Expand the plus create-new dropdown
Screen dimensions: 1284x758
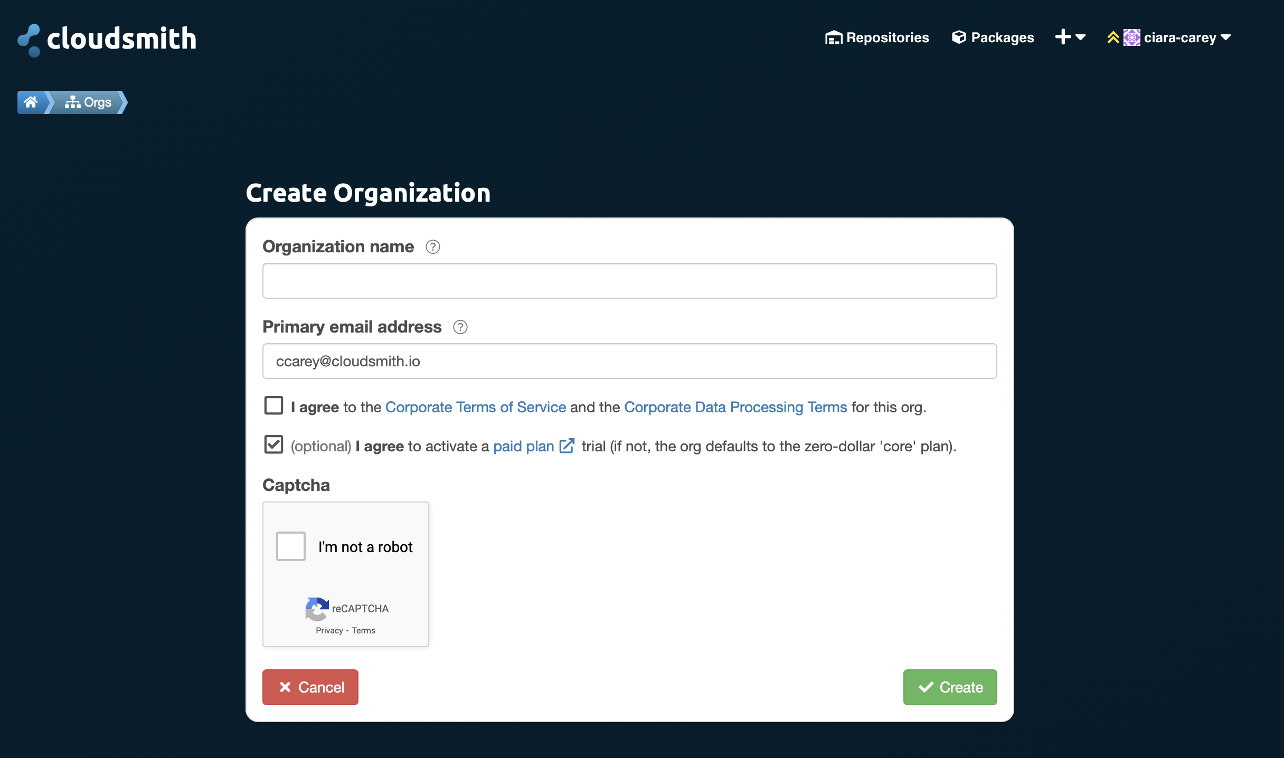[x=1070, y=37]
